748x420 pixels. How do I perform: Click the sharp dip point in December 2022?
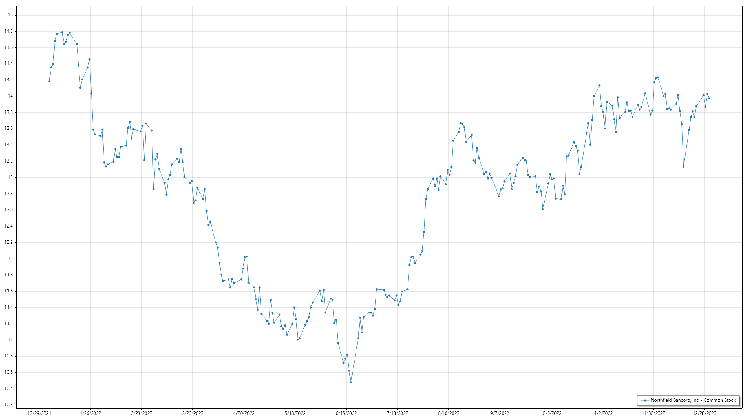683,167
